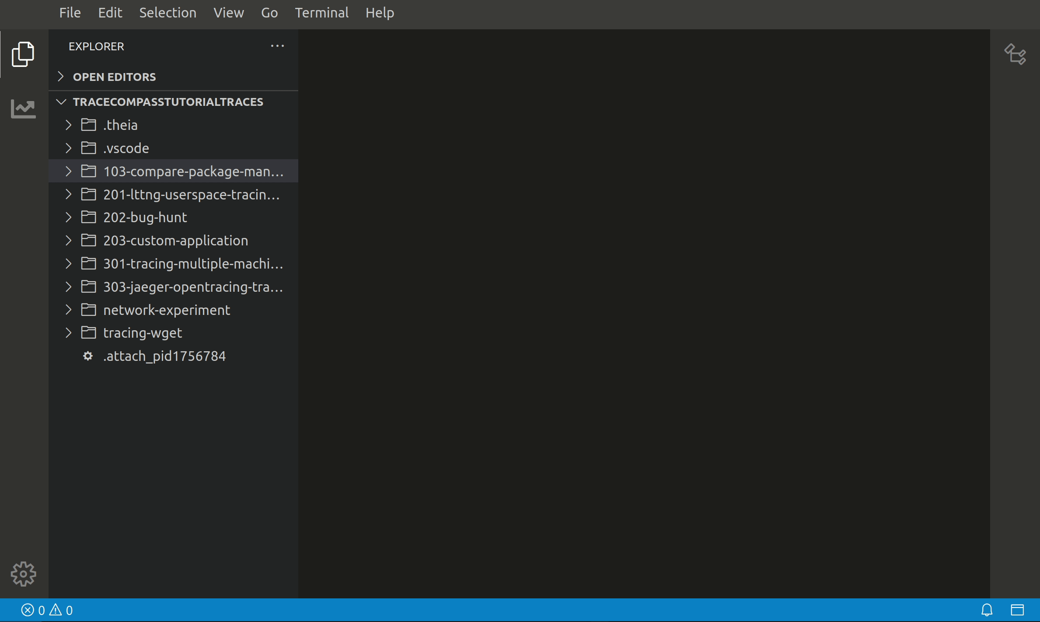Click the Explorer more actions ellipsis

pyautogui.click(x=277, y=46)
